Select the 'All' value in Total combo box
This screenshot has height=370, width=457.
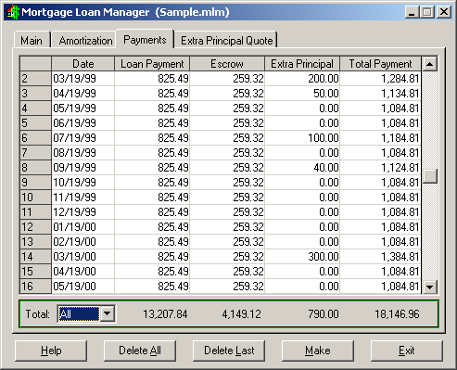[x=79, y=313]
